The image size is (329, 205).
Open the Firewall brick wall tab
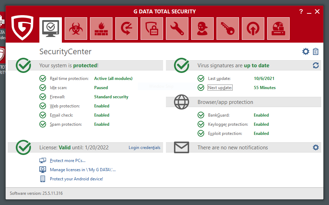pos(101,29)
